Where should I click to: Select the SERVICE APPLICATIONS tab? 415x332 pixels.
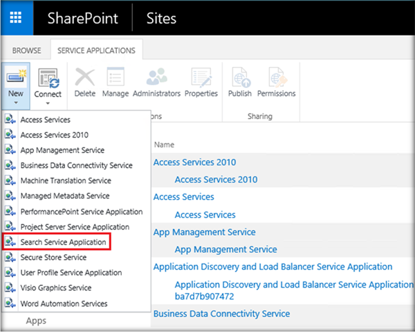click(97, 50)
